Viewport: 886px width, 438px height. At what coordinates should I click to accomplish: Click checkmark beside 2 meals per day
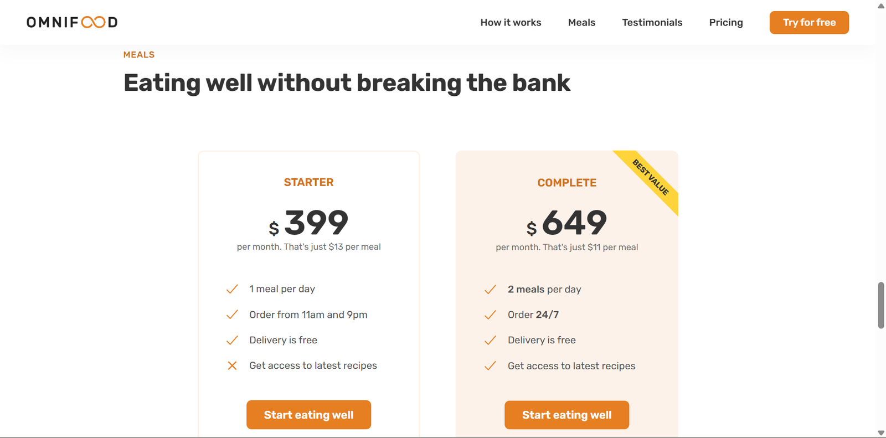490,290
